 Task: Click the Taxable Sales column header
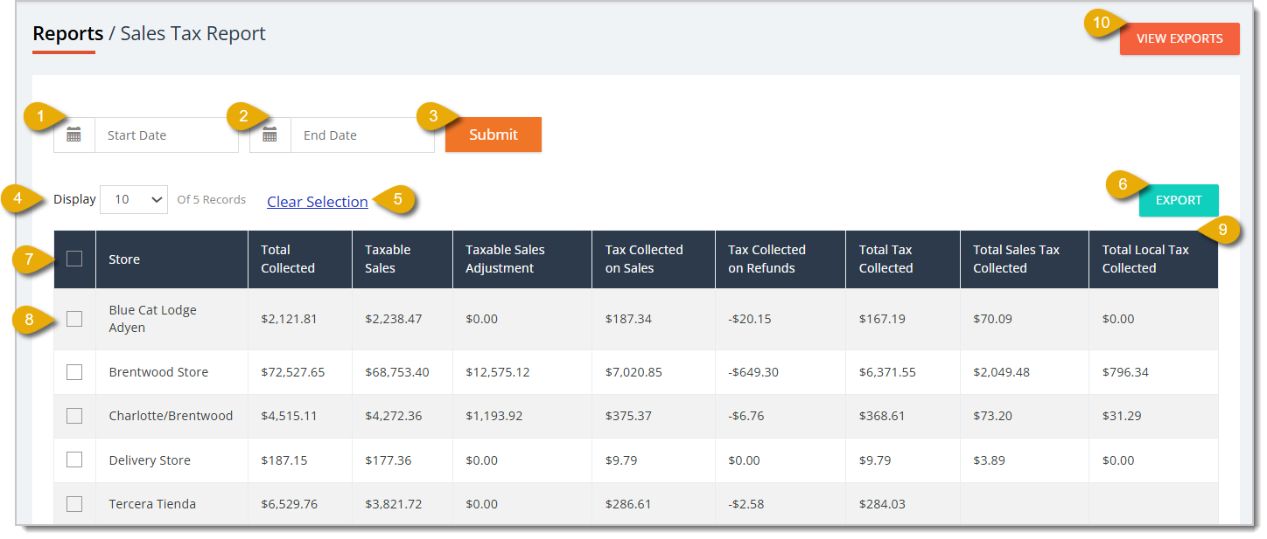tap(402, 259)
